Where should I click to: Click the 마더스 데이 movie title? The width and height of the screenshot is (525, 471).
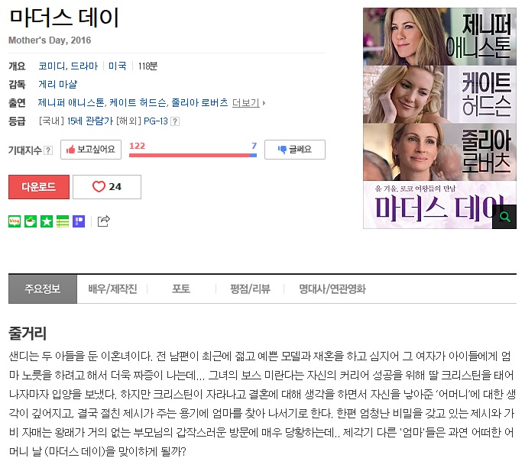(64, 18)
